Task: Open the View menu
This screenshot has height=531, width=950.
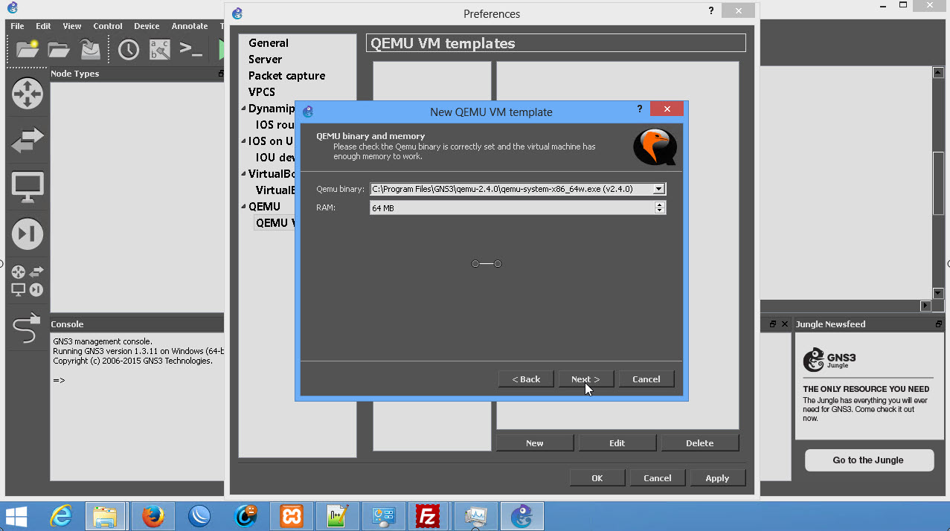Action: [72, 26]
